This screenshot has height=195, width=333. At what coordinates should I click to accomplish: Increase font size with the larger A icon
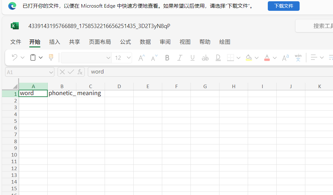(x=142, y=58)
